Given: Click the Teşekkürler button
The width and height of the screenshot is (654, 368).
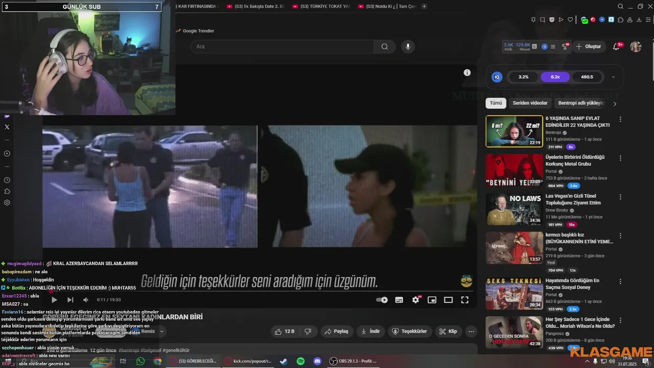Looking at the screenshot, I should [x=409, y=331].
